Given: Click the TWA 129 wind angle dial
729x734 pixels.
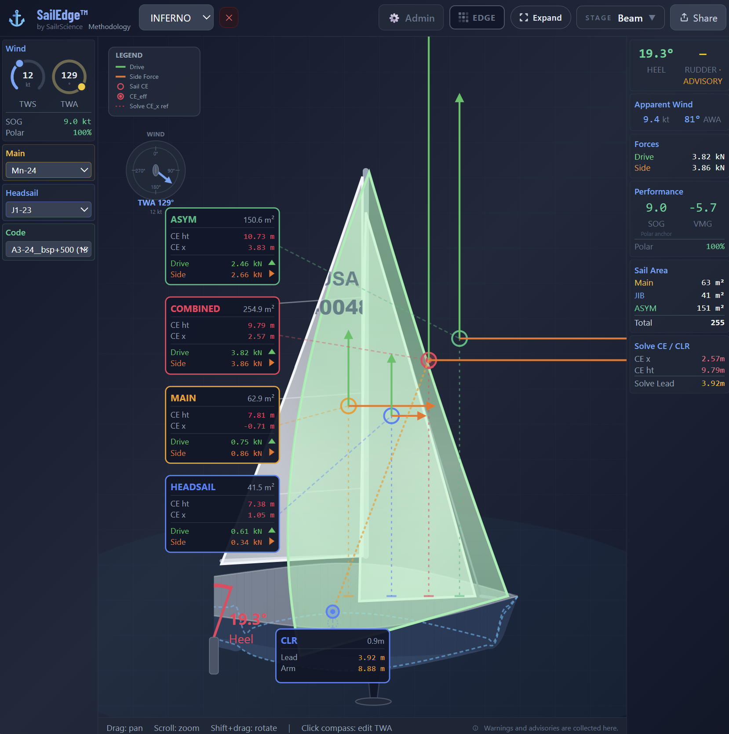Looking at the screenshot, I should pyautogui.click(x=69, y=77).
